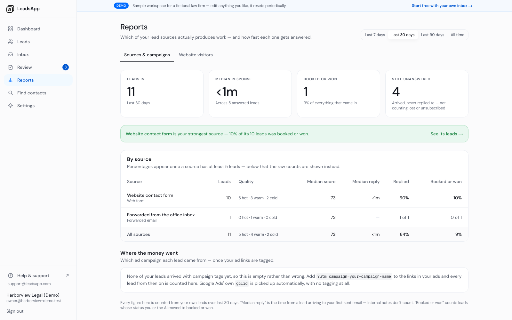The width and height of the screenshot is (512, 320).
Task: Click the '5 hot · 3 warm · 2 cold' quality cell
Action: click(x=258, y=198)
